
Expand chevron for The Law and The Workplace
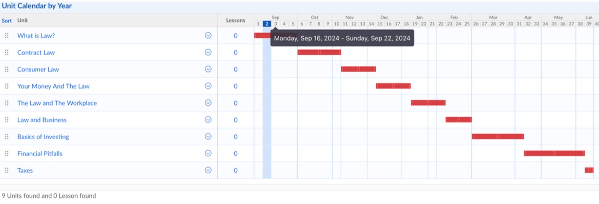pyautogui.click(x=208, y=103)
